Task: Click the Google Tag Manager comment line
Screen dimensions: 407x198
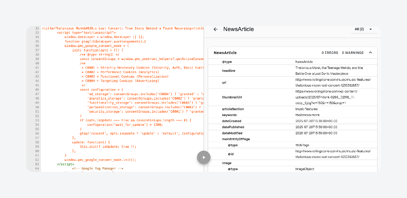Action: pyautogui.click(x=98, y=169)
